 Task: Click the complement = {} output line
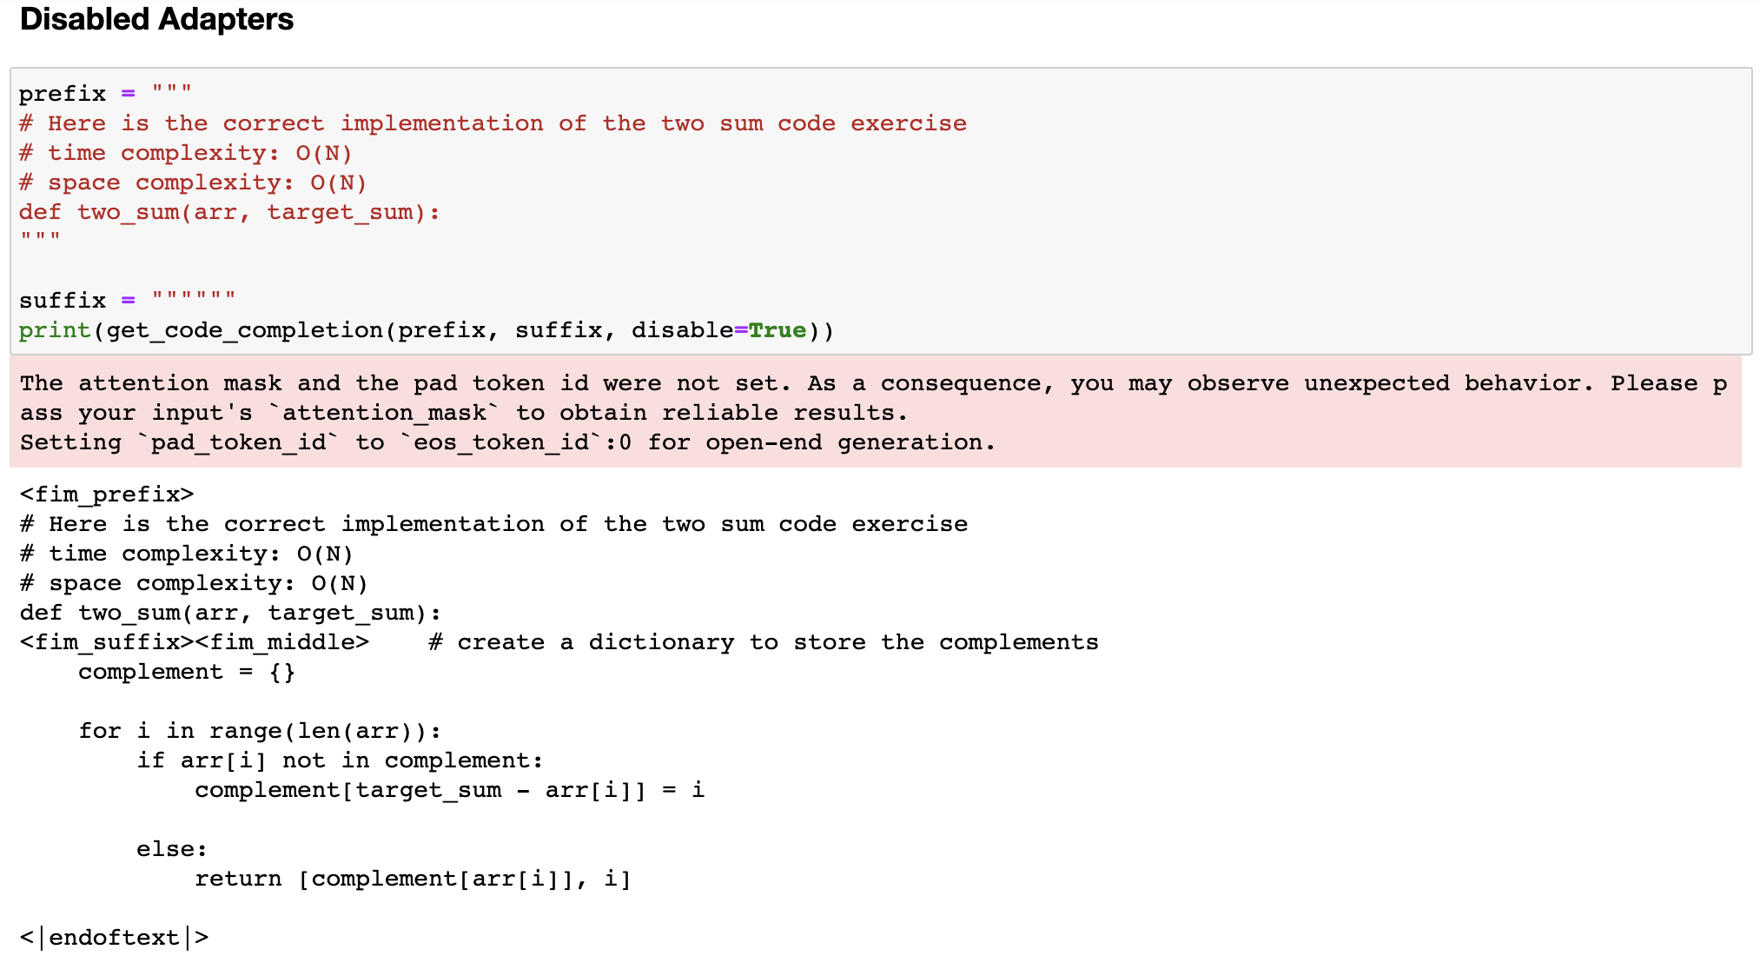click(187, 672)
